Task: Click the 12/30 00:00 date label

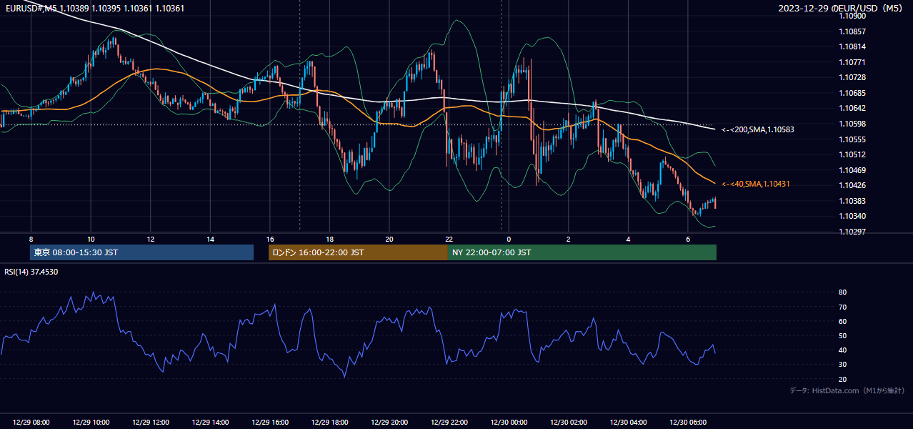Action: click(509, 423)
